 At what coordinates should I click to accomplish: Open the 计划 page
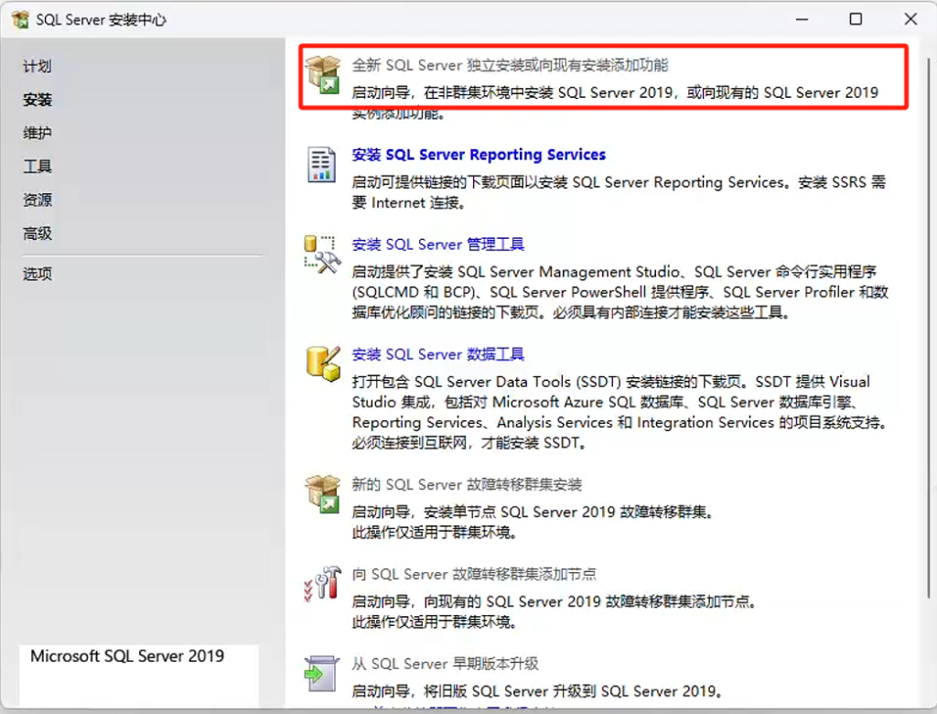pyautogui.click(x=37, y=66)
